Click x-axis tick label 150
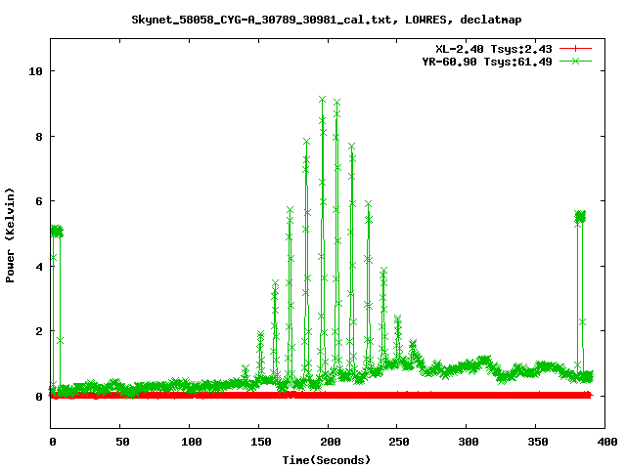Image resolution: width=626 pixels, height=469 pixels. tap(261, 442)
